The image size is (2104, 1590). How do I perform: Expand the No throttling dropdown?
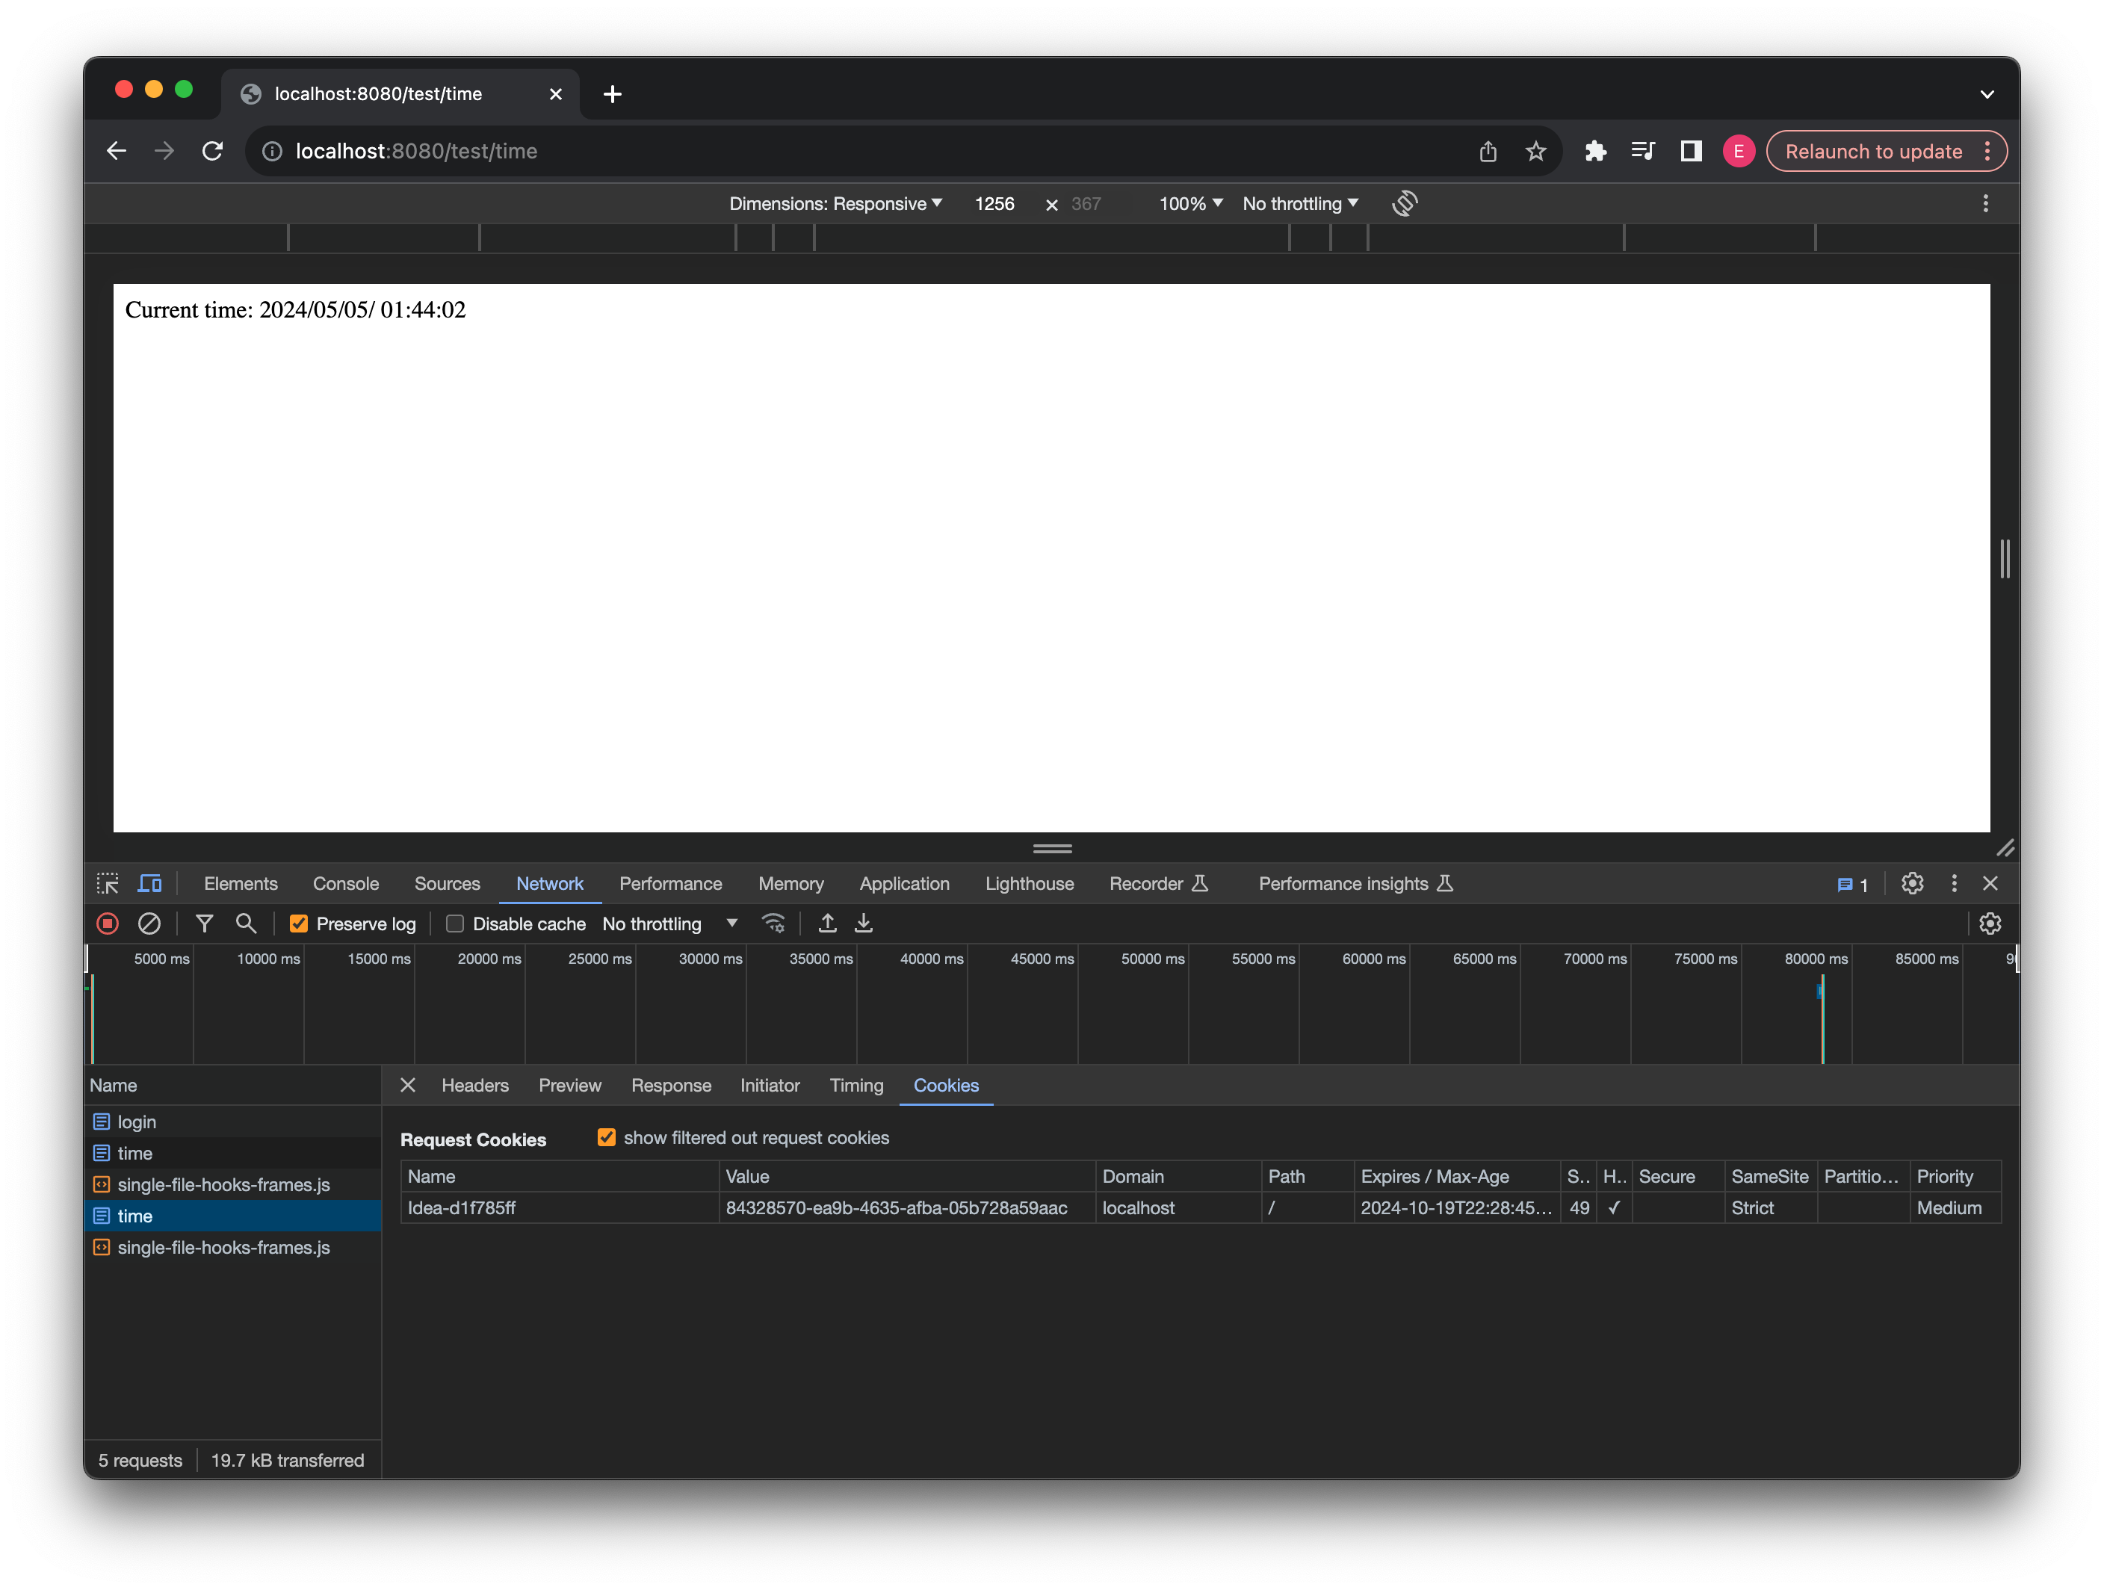coord(668,924)
